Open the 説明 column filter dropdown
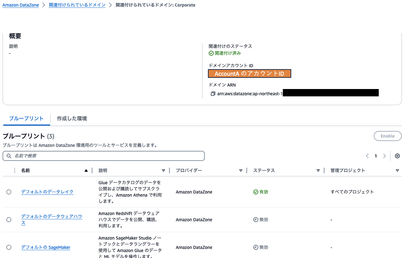This screenshot has width=419, height=258. coord(163,170)
